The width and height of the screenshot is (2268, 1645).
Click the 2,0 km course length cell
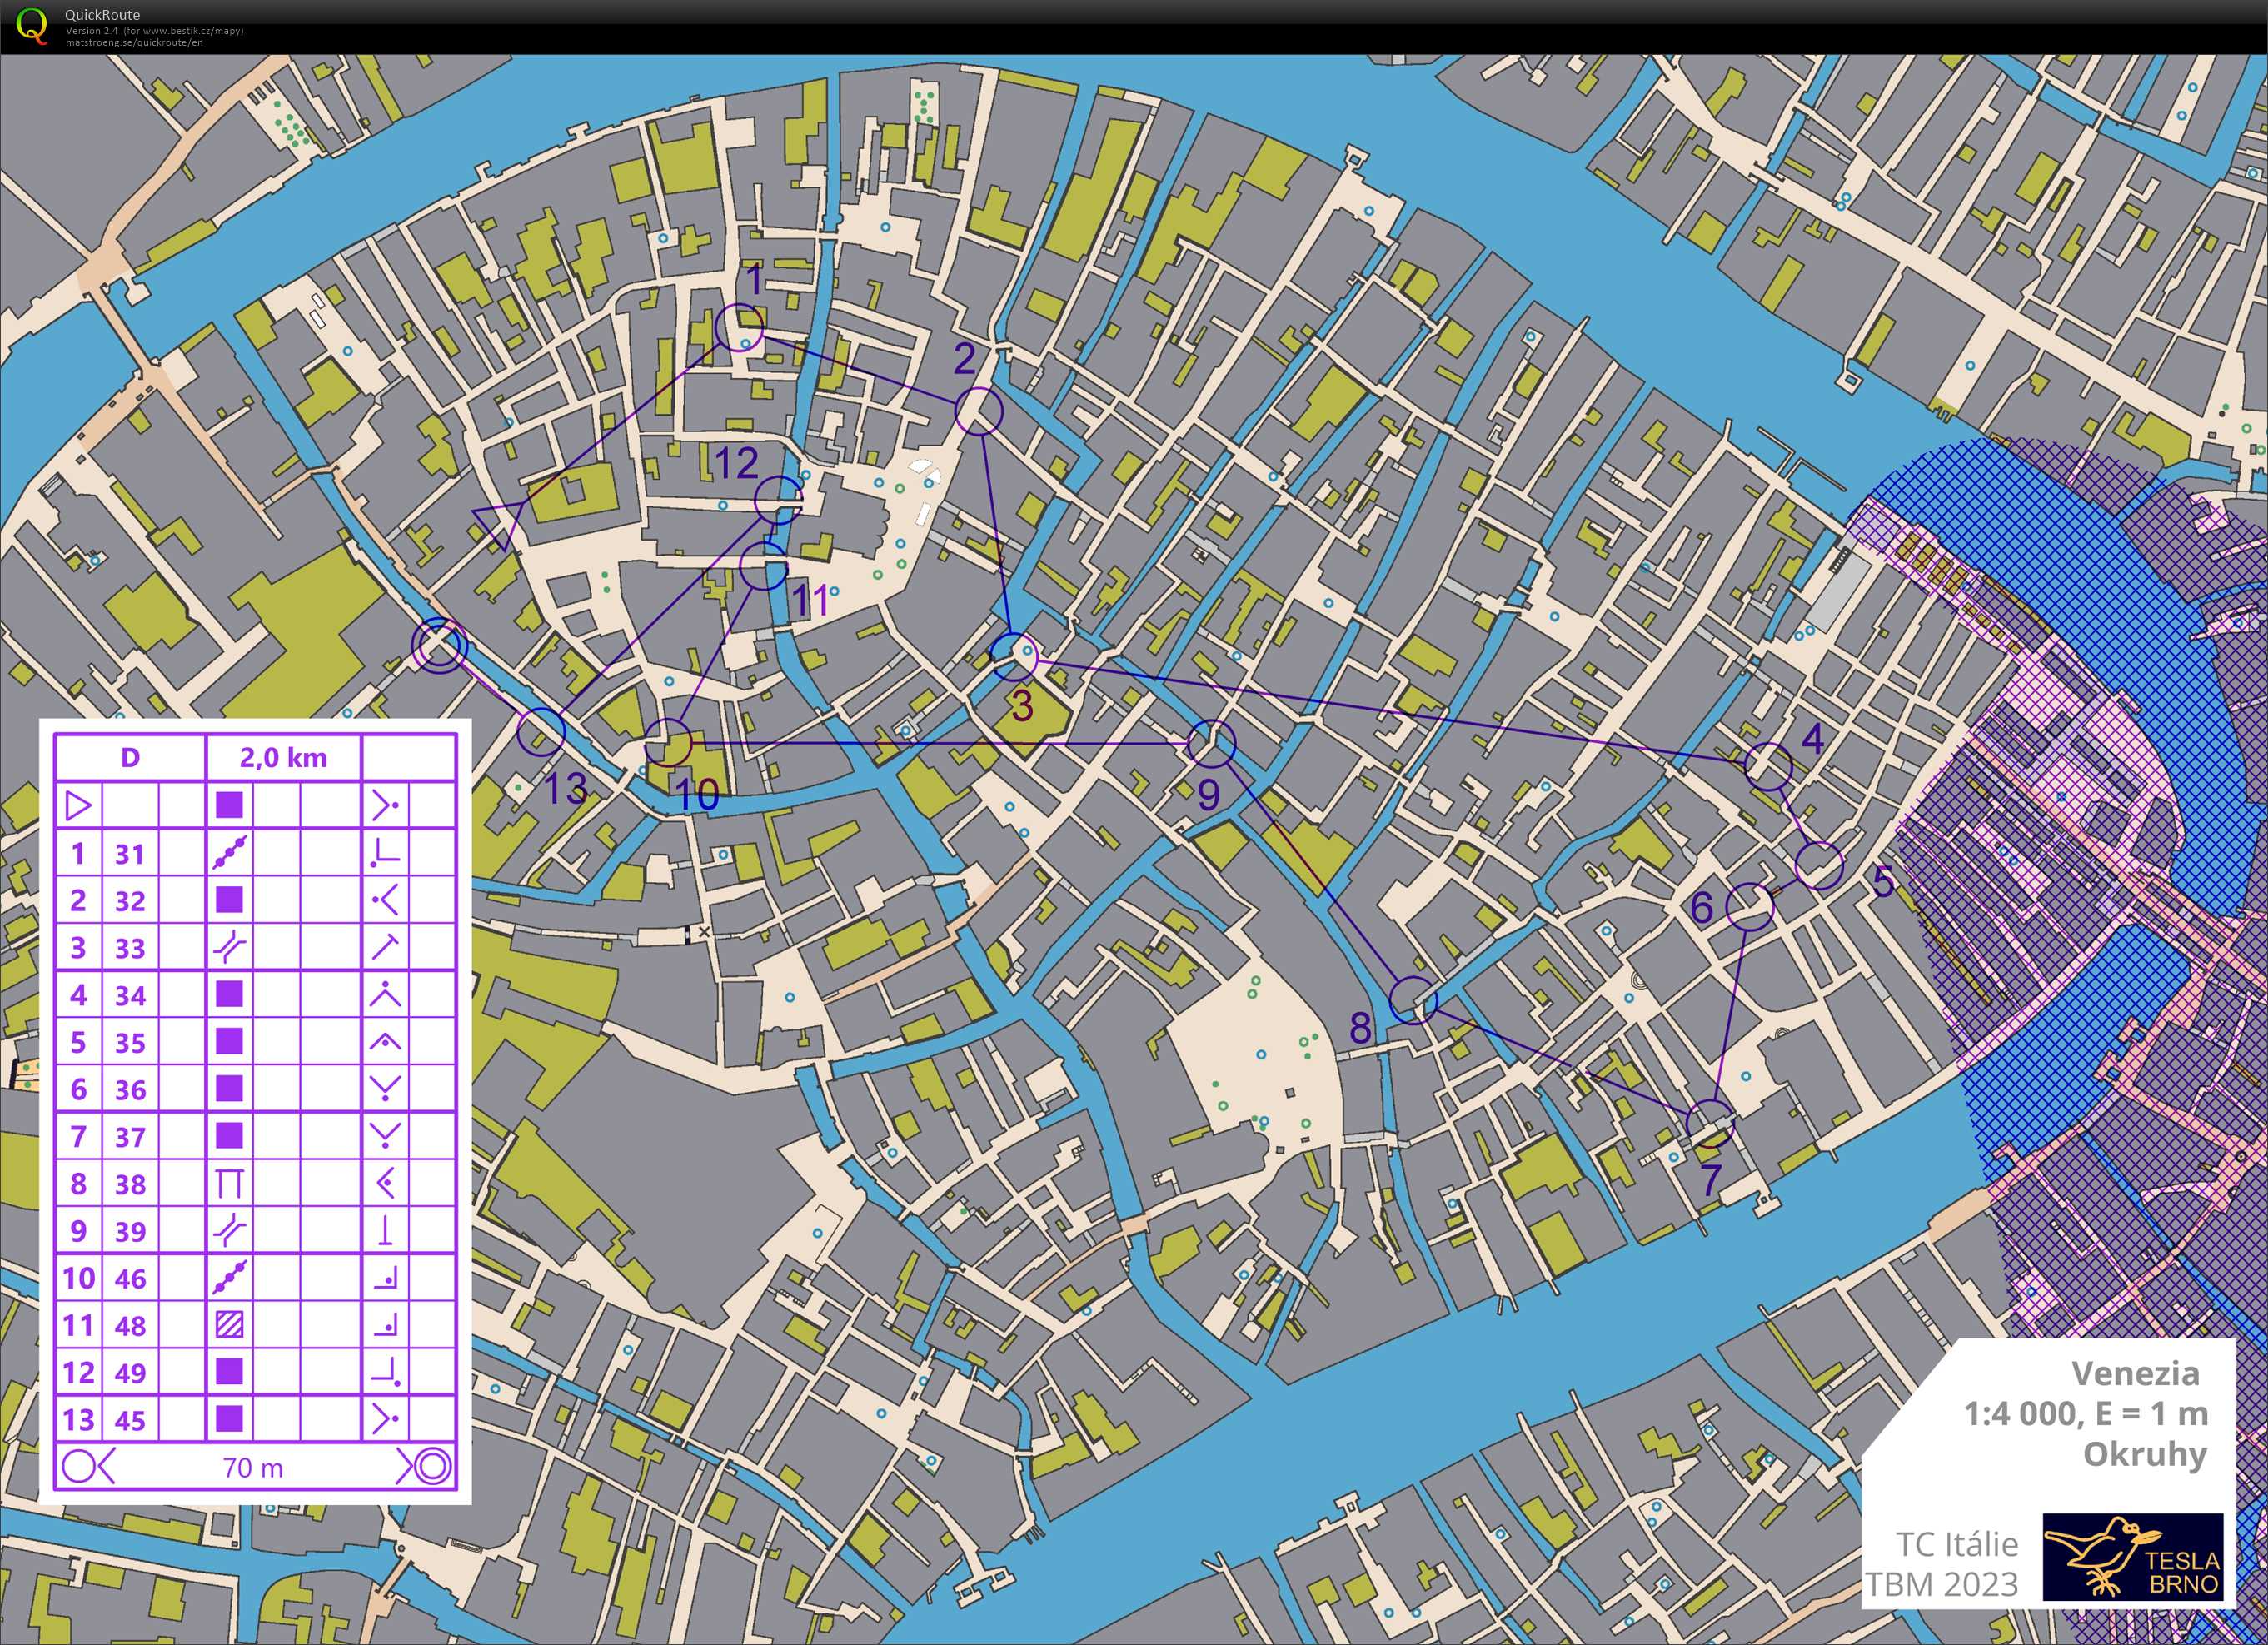pyautogui.click(x=283, y=758)
